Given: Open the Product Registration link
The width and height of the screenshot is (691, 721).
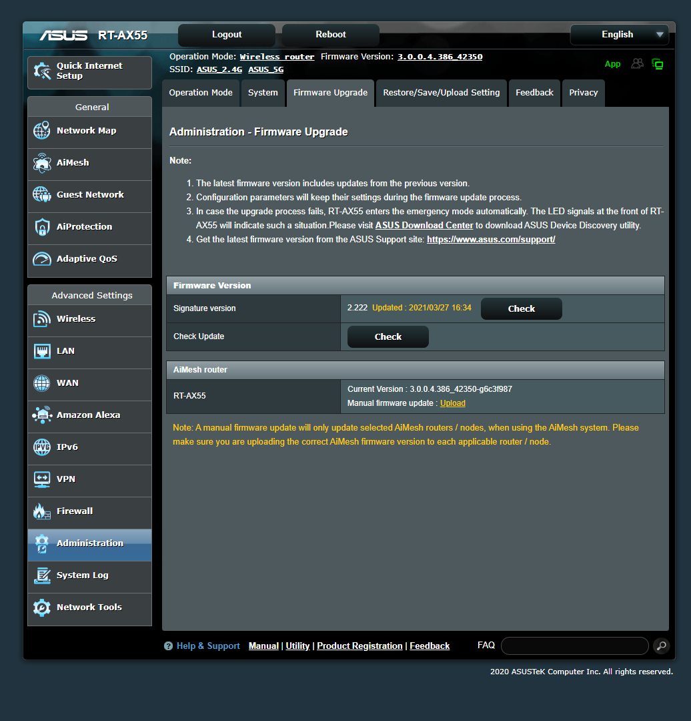Looking at the screenshot, I should point(360,646).
